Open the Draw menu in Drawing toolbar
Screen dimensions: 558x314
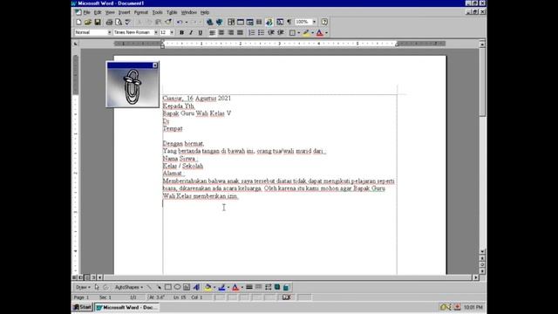click(83, 287)
